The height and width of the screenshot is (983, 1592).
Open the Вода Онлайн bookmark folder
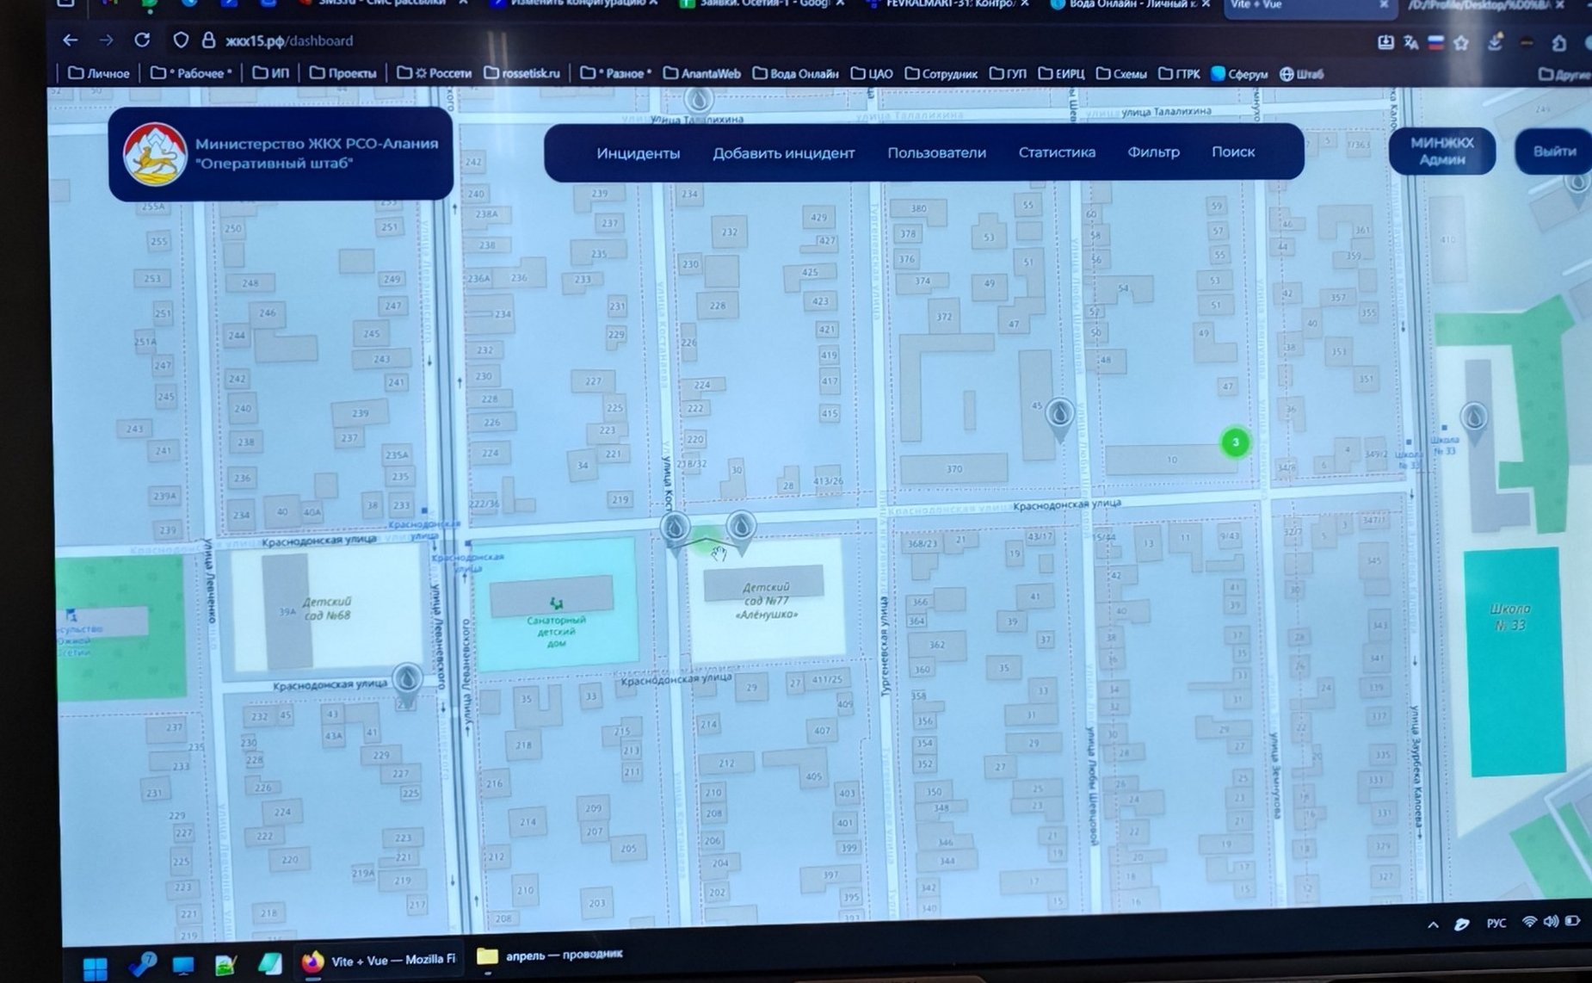pos(795,74)
